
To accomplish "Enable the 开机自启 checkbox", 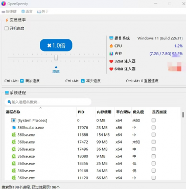I will point(7,28).
